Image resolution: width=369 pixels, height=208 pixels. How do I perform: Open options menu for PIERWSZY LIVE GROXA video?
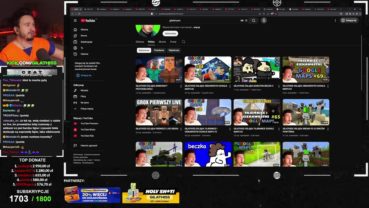coord(181,129)
